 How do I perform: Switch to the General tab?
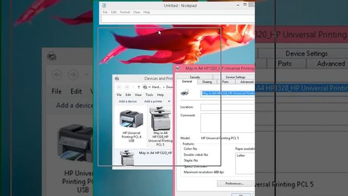(187, 82)
